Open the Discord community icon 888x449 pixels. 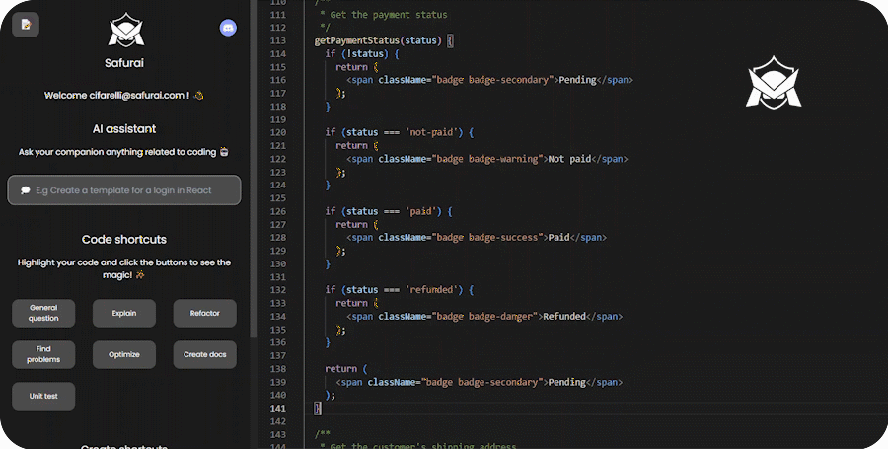pyautogui.click(x=228, y=28)
